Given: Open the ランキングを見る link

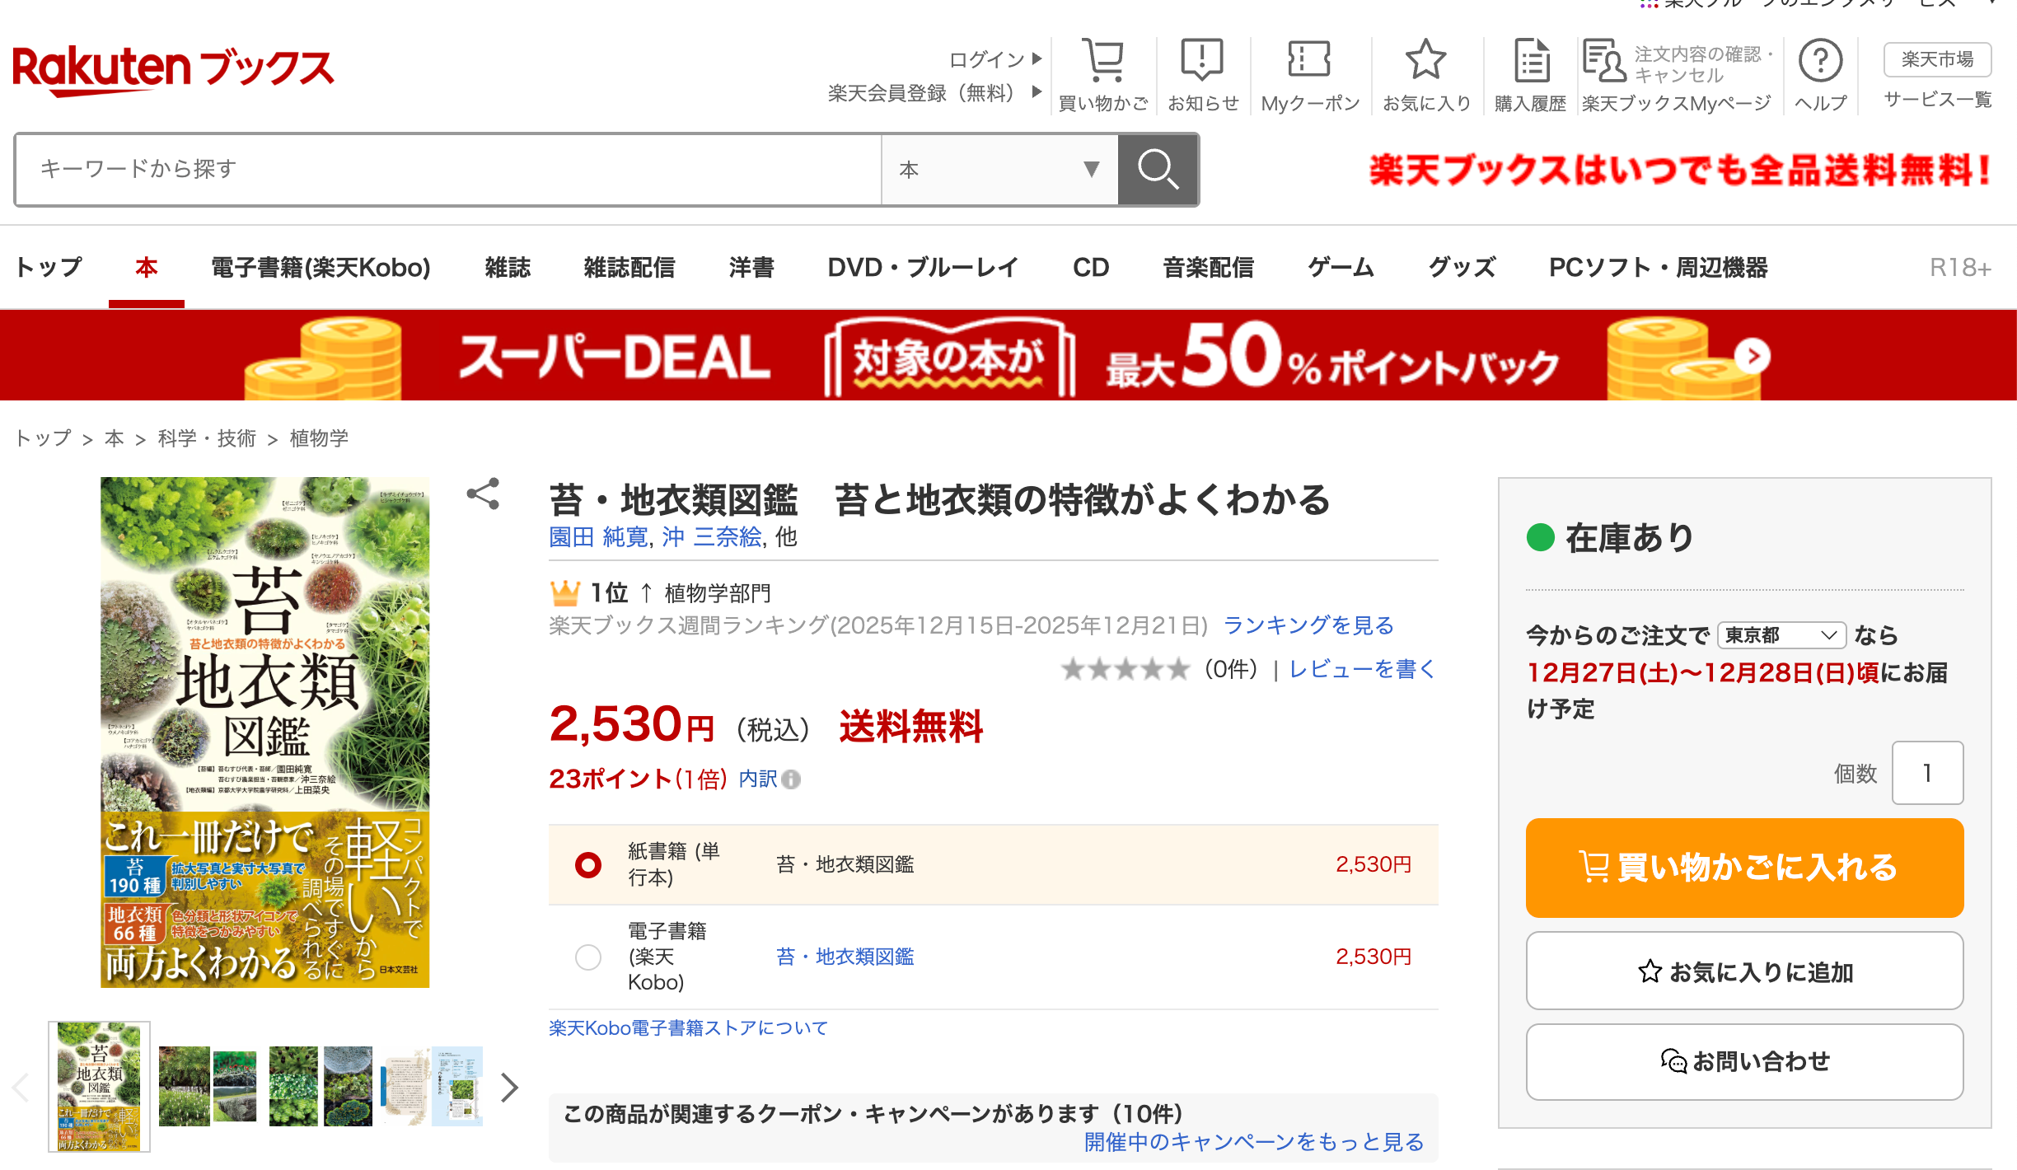Looking at the screenshot, I should coord(1308,625).
